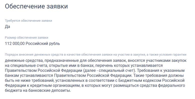The image size is (195, 99).
Task: Select the "Размер обеспечения заявки" field label
Action: [x=26, y=38]
